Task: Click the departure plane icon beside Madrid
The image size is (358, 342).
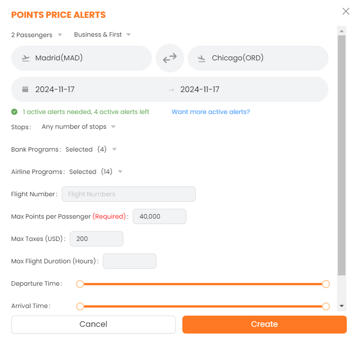Action: pos(25,58)
